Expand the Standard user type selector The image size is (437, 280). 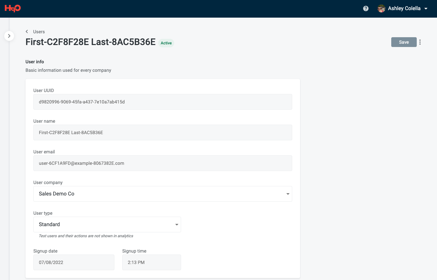[107, 225]
